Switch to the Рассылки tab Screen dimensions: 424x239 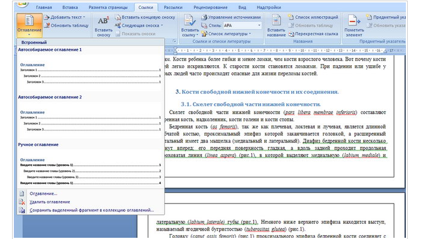click(173, 8)
